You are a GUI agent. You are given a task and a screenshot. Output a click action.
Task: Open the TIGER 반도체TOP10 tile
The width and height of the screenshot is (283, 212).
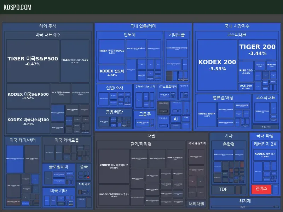coord(112,52)
